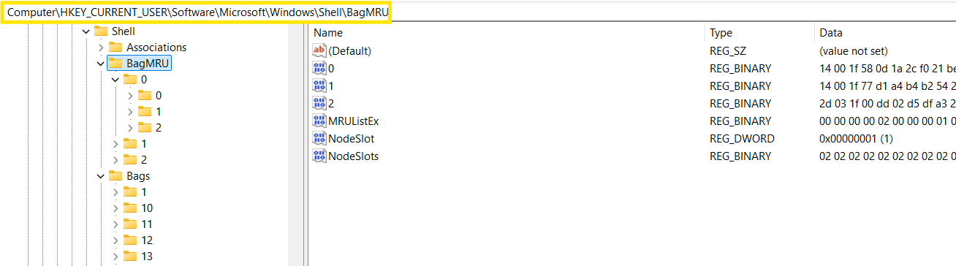Collapse the Shell key

(86, 31)
